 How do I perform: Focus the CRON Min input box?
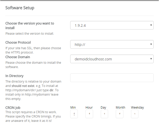74,114
